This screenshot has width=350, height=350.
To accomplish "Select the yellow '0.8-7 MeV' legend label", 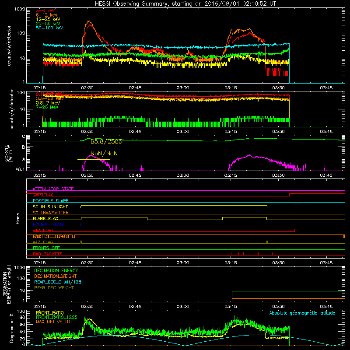I will (x=48, y=103).
